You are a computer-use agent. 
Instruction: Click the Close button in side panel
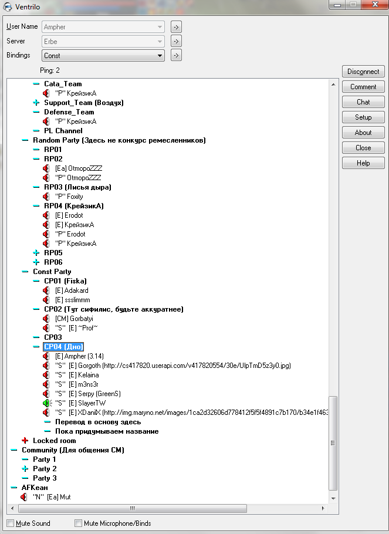363,148
